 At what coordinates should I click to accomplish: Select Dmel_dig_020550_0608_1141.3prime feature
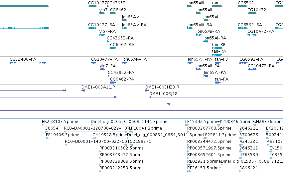(x=92, y=125)
